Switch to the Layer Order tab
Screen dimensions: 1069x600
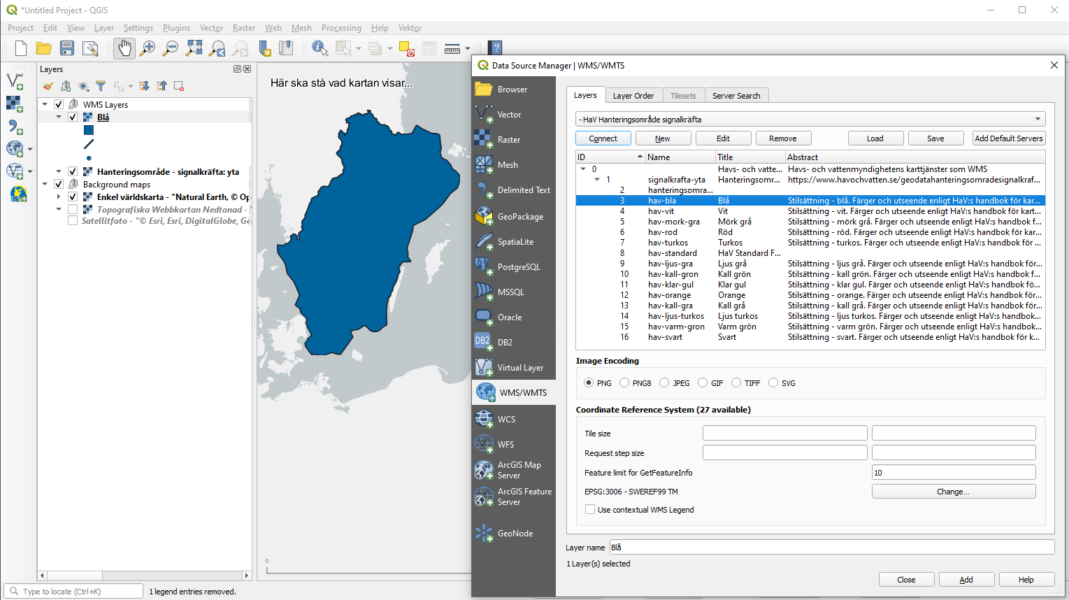point(633,94)
